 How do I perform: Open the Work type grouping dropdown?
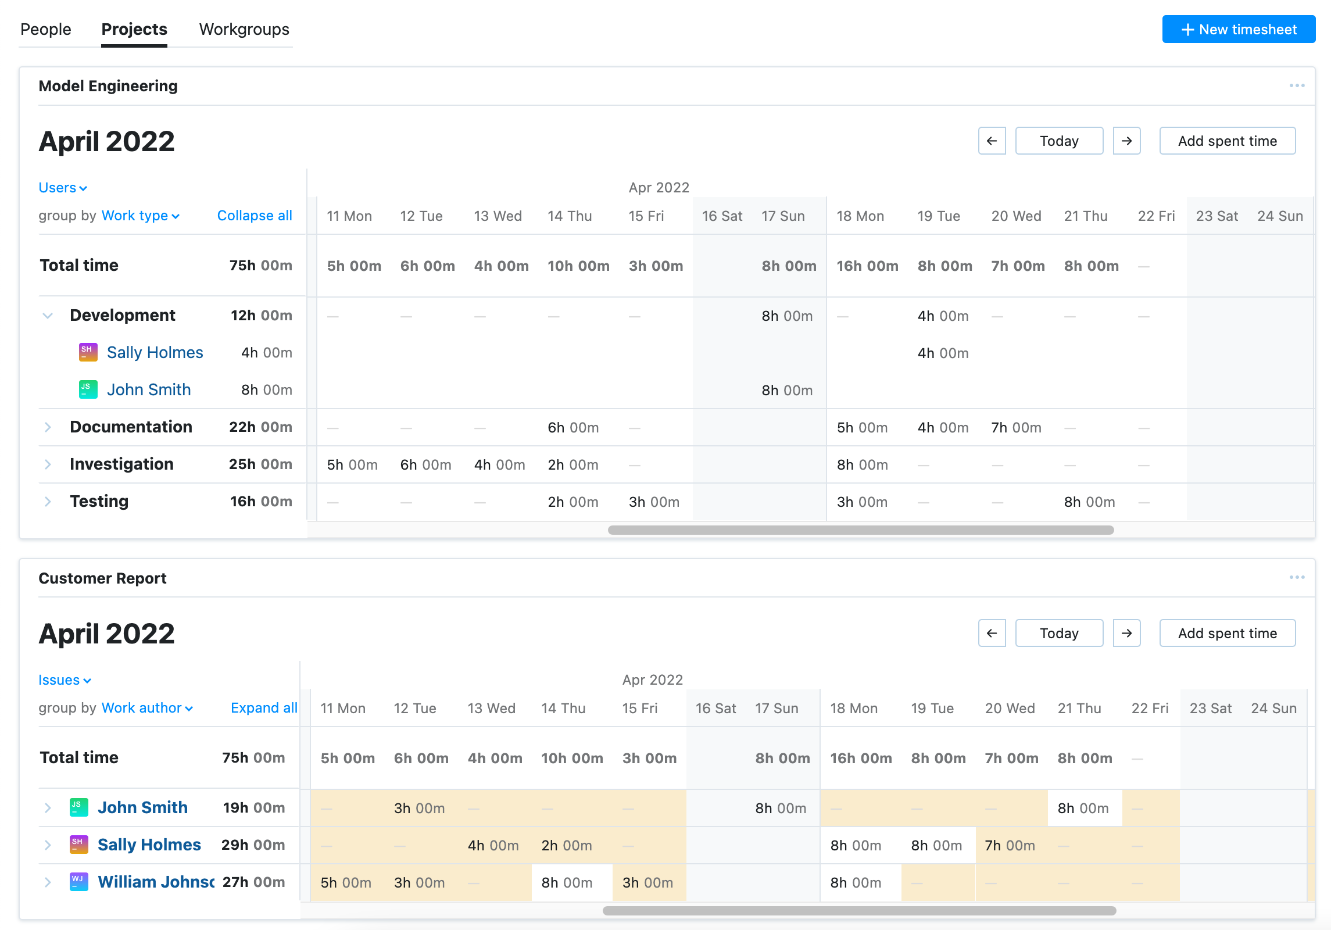coord(139,215)
